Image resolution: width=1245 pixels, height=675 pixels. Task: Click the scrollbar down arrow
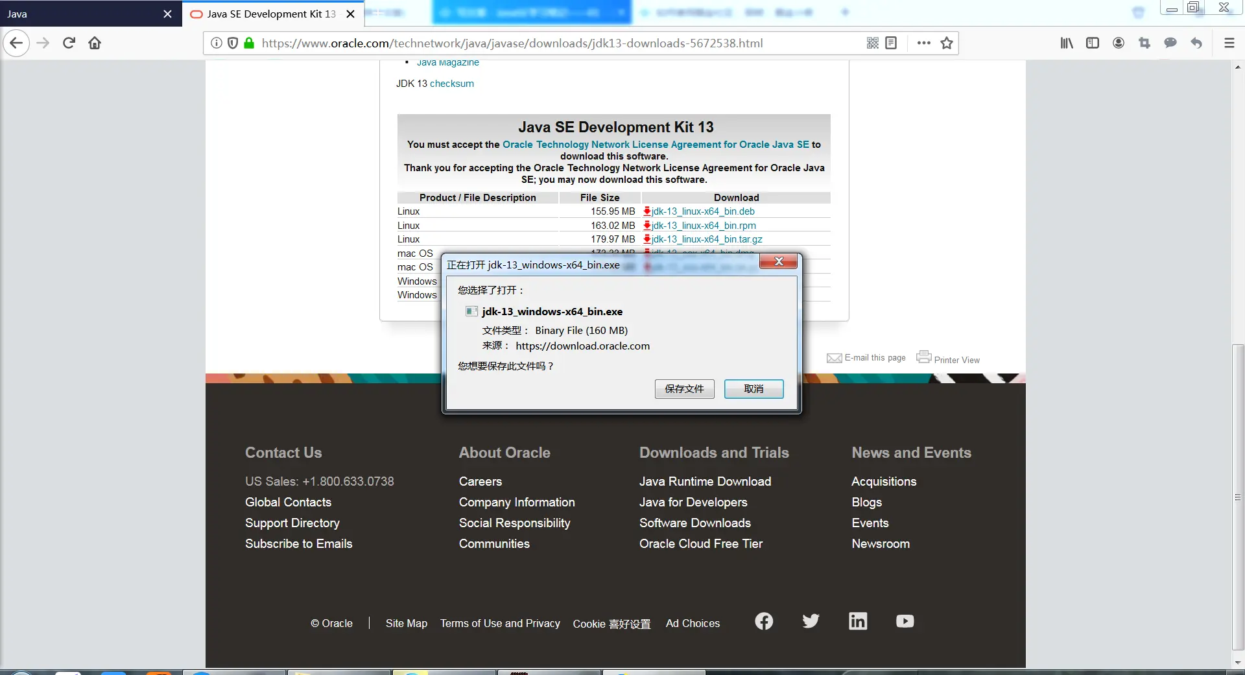[x=1238, y=662]
